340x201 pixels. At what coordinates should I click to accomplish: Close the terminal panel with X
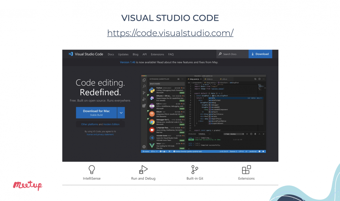(264, 134)
